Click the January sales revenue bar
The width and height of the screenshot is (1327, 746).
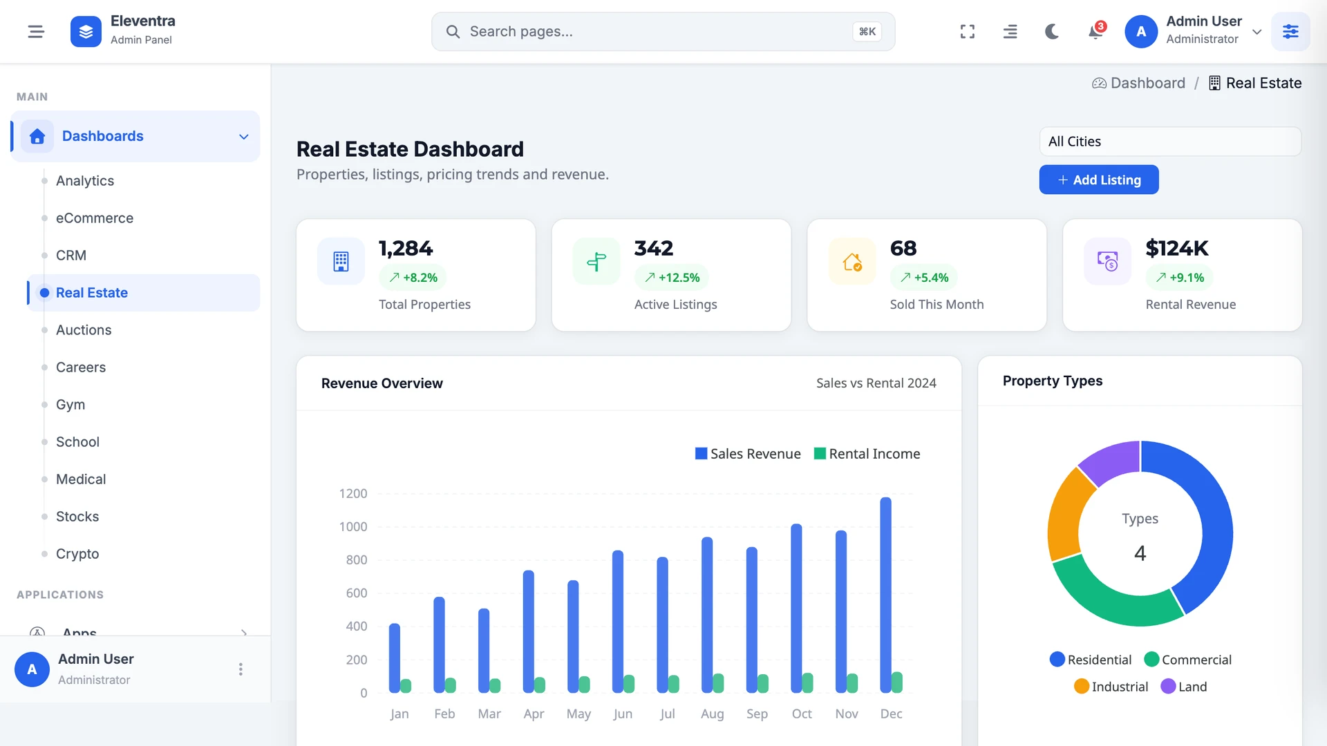pyautogui.click(x=395, y=658)
